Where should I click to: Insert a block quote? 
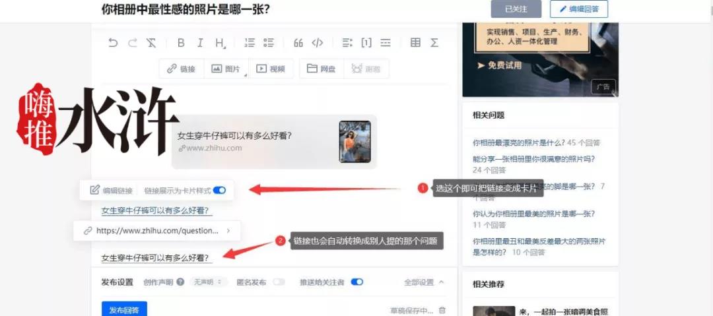click(298, 43)
